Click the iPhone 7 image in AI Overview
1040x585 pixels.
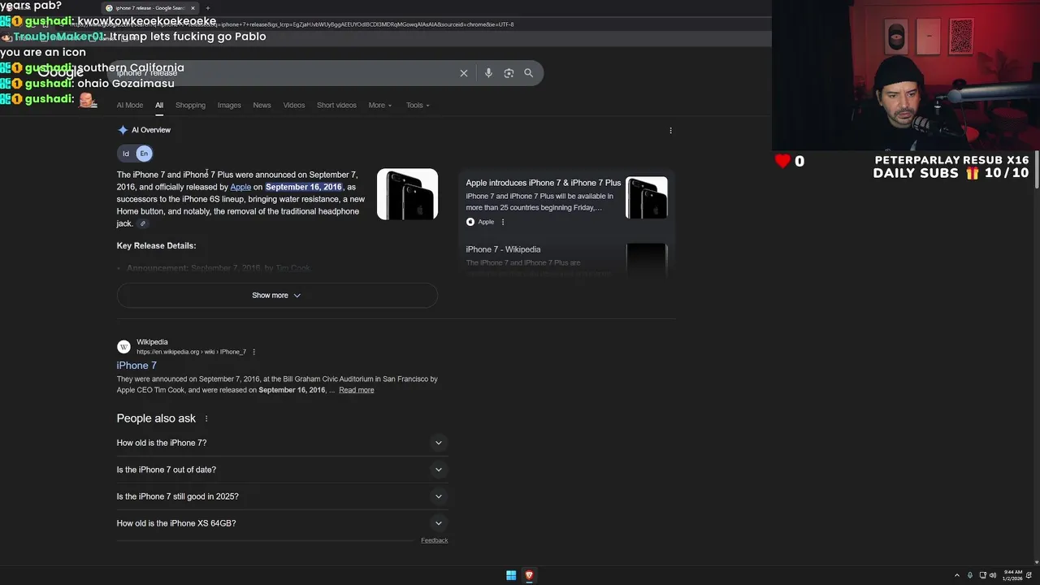tap(407, 194)
